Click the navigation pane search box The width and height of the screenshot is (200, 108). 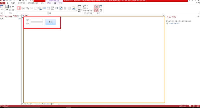point(9,19)
